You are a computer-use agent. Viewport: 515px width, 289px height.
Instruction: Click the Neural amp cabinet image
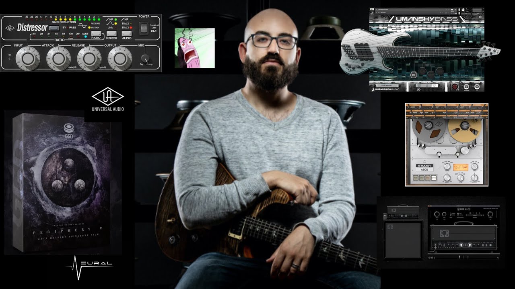click(x=403, y=239)
